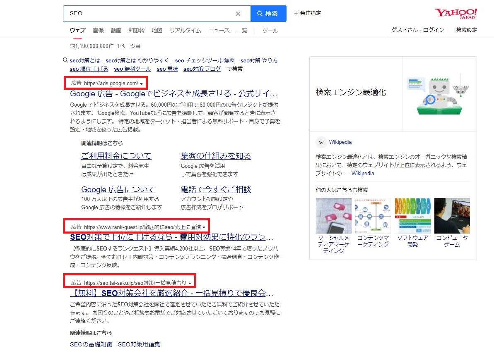This screenshot has height=358, width=494.
Task: Clear the search box with the X icon
Action: 238,14
